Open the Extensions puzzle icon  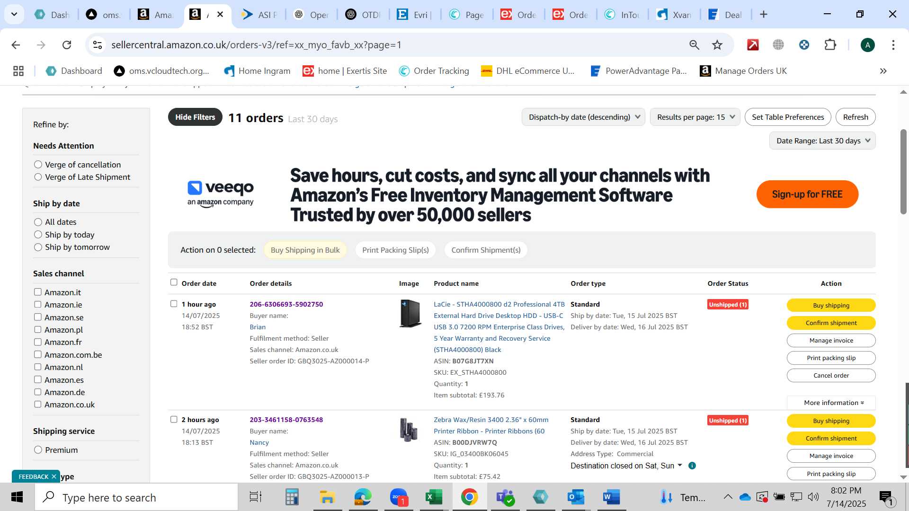[x=830, y=45]
